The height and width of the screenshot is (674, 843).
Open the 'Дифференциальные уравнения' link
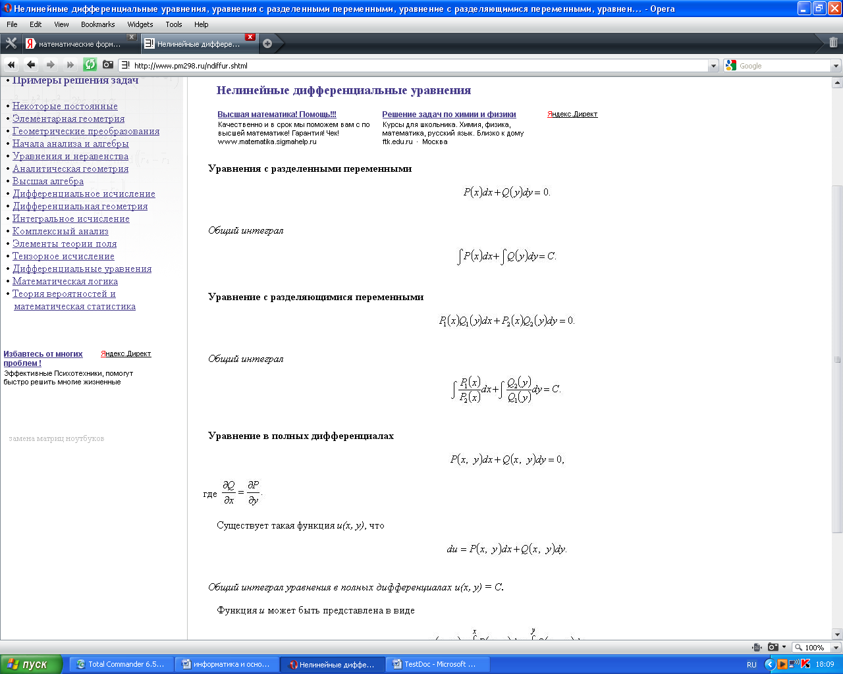pyautogui.click(x=82, y=269)
